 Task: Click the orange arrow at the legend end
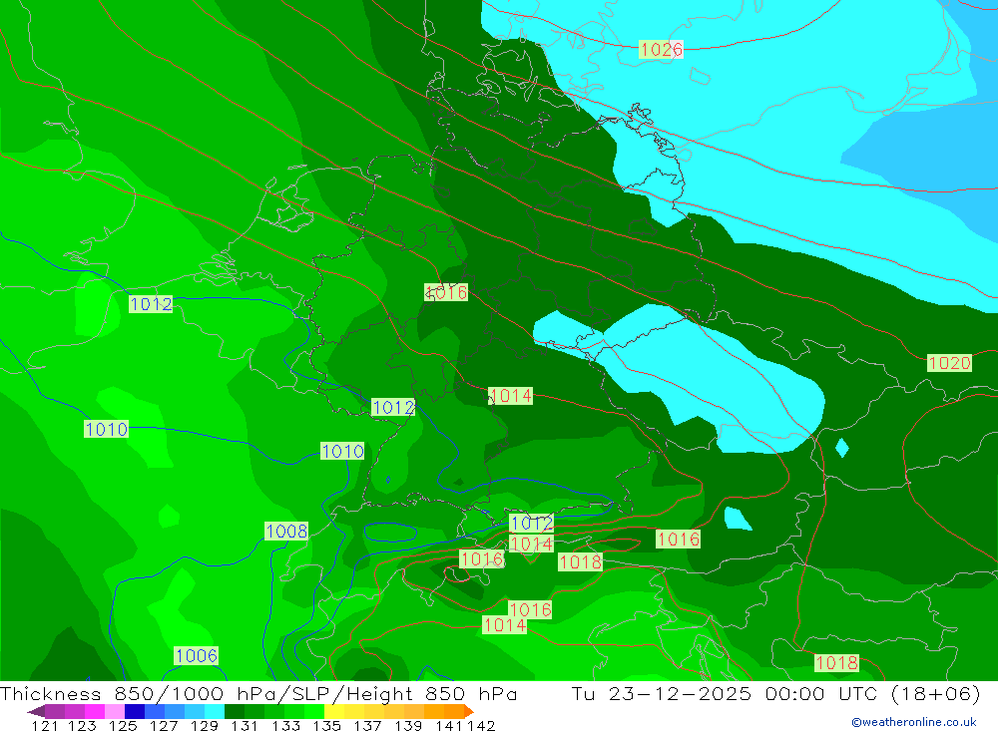click(469, 711)
